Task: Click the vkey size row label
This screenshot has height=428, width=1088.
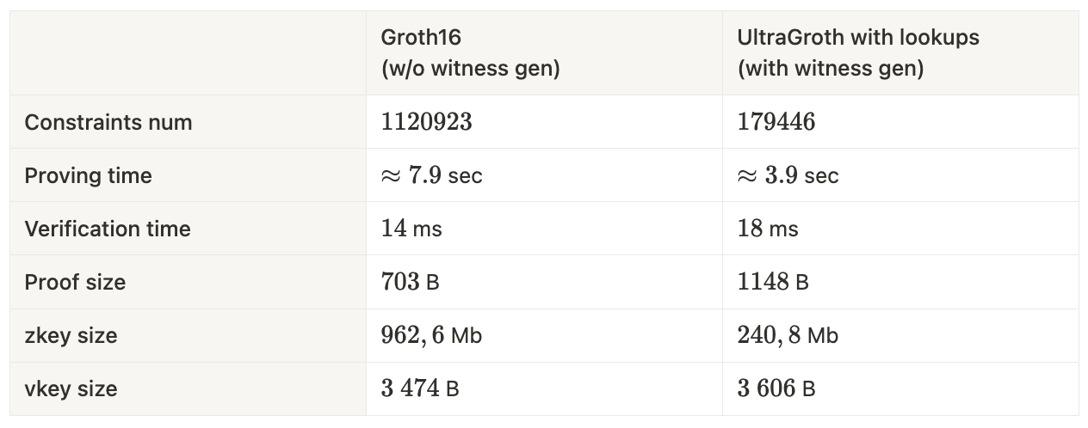Action: [71, 388]
